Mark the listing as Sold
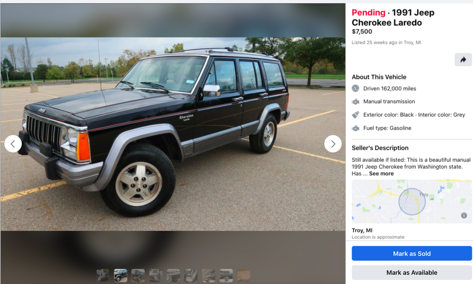 (412, 253)
